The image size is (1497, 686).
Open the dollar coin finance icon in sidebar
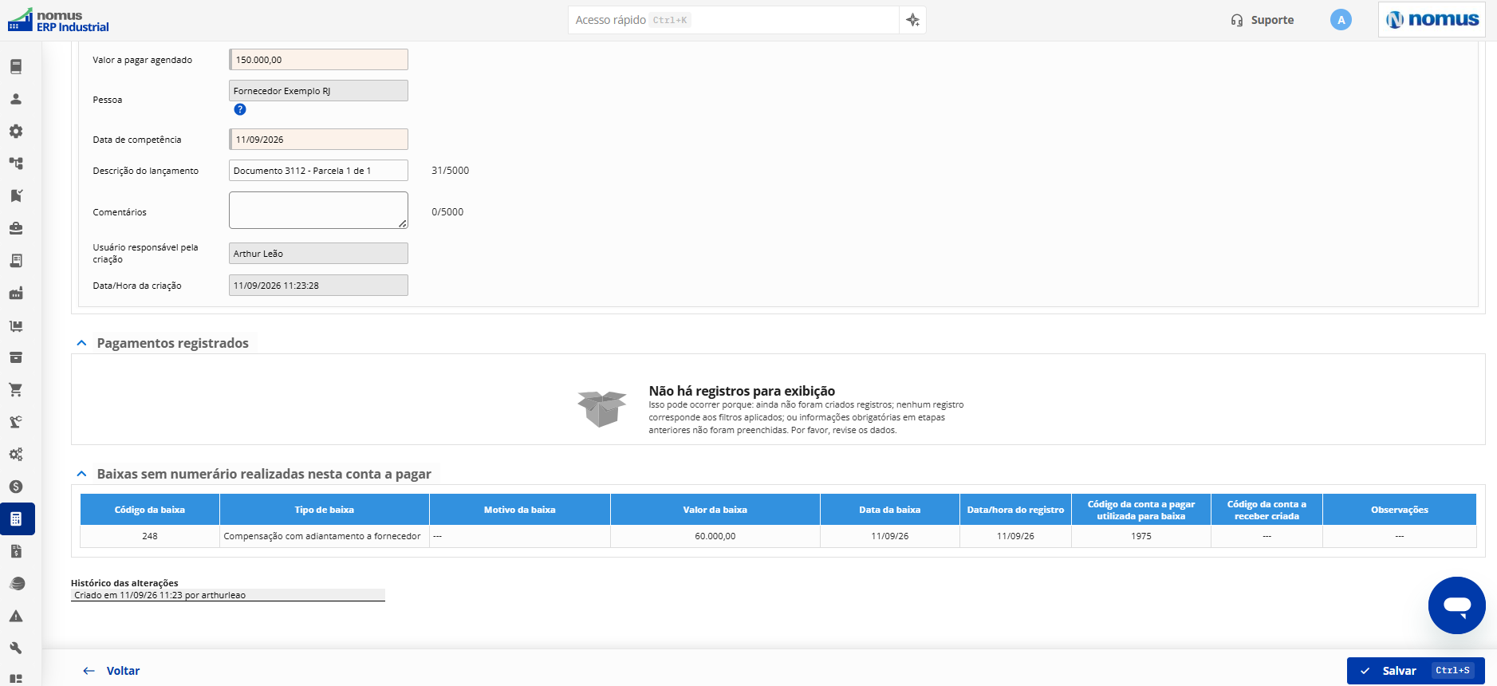(x=16, y=487)
